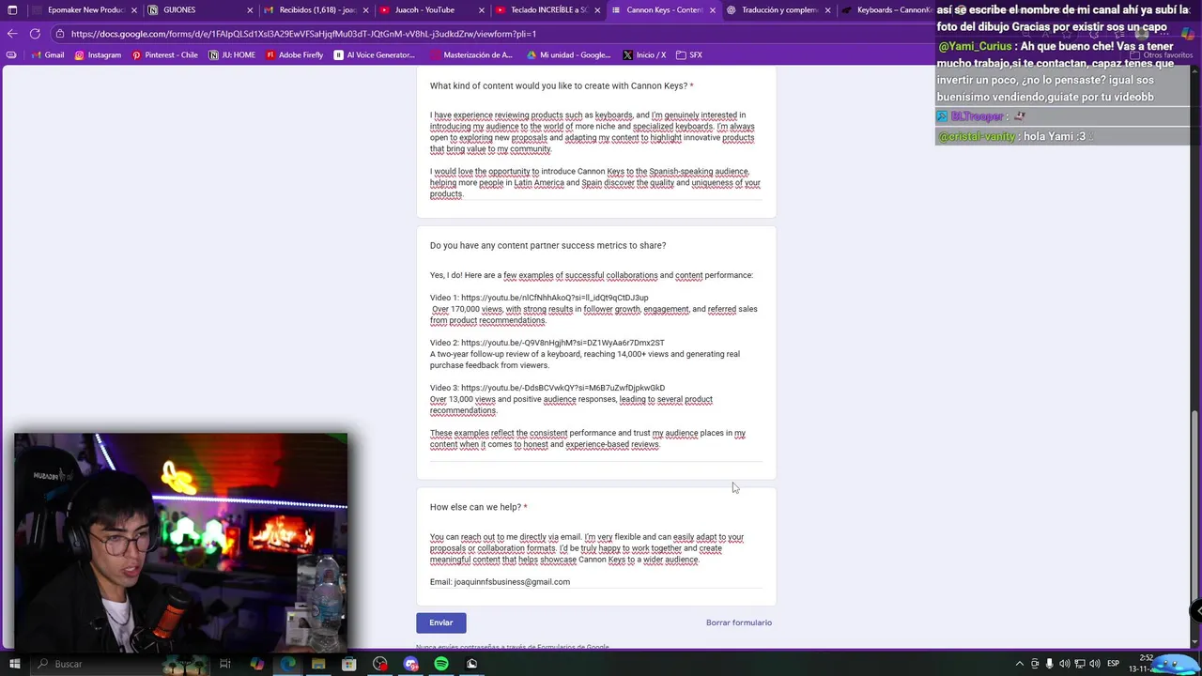1202x676 pixels.
Task: Open JU: HOME Notion bookmark
Action: [232, 54]
